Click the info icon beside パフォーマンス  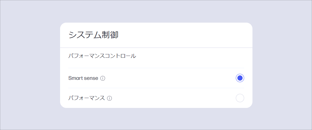pyautogui.click(x=109, y=98)
